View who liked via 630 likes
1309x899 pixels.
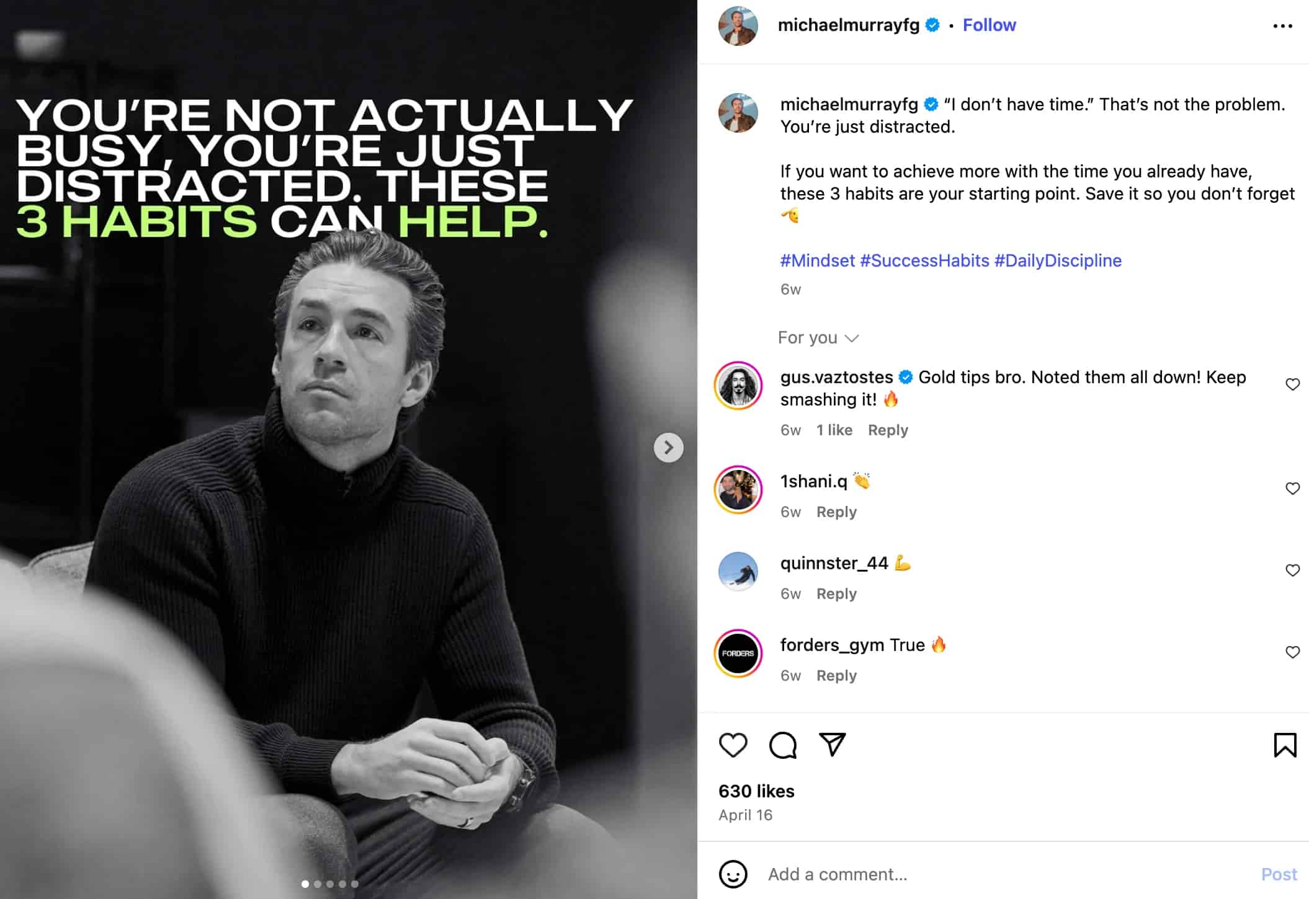(756, 791)
